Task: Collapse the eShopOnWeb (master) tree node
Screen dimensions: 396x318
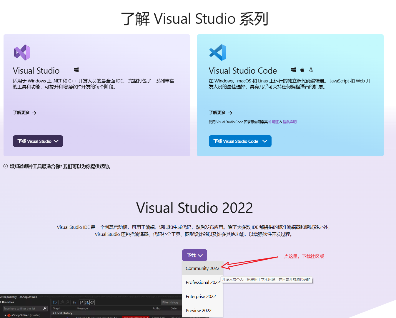Action: (5, 315)
